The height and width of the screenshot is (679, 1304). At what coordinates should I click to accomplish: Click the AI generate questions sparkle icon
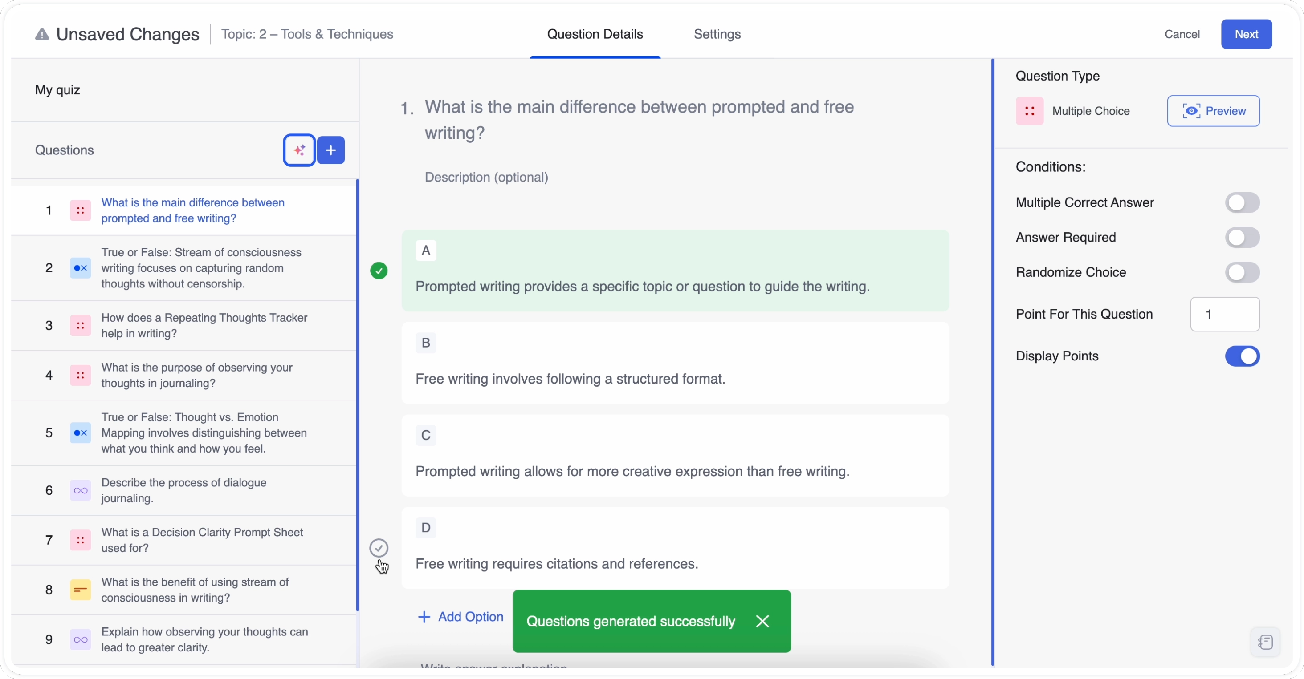pos(299,150)
